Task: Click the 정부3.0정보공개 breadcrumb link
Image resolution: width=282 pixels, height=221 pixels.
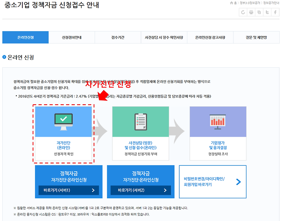Action: click(250, 3)
